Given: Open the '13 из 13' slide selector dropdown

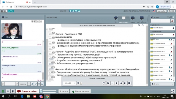Looking at the screenshot, I should click(69, 83).
